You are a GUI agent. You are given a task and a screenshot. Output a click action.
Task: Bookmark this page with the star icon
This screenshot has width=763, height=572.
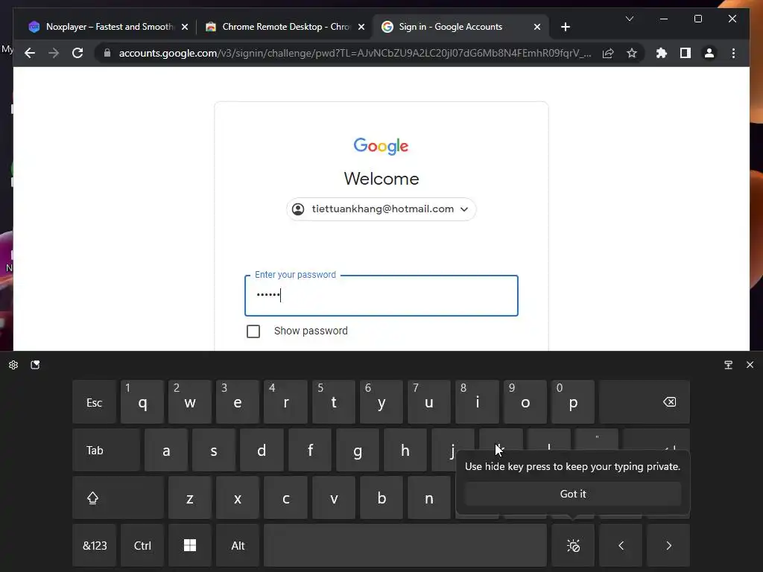632,53
